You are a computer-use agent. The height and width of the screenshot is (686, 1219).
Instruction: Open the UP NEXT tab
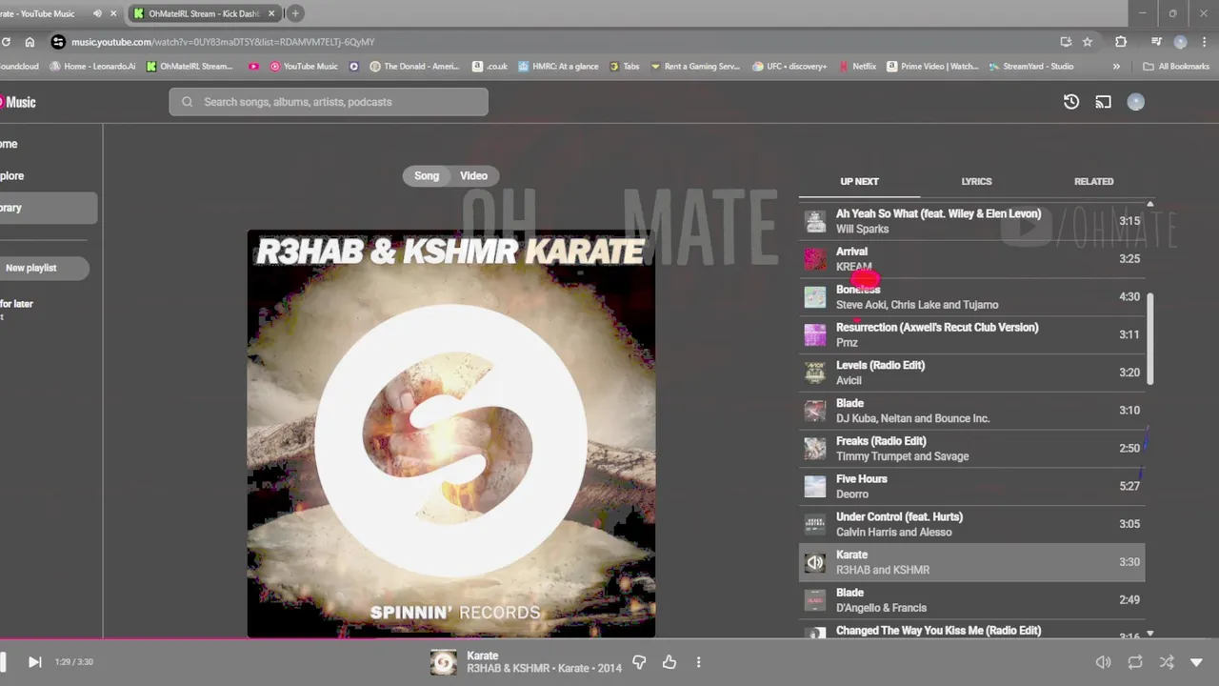click(x=859, y=181)
